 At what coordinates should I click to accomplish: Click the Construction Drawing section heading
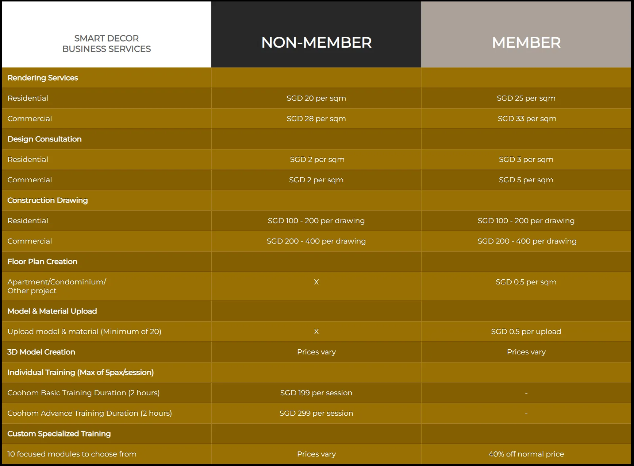[x=47, y=200]
